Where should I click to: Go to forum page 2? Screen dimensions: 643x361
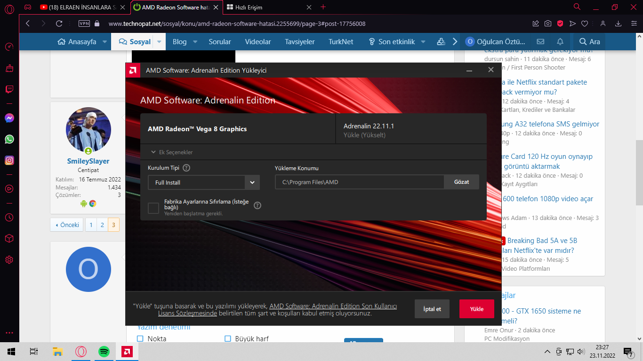(102, 225)
